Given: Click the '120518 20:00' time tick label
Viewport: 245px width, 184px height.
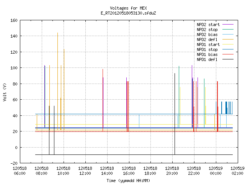Looking at the screenshot, I should pyautogui.click(x=172, y=171).
